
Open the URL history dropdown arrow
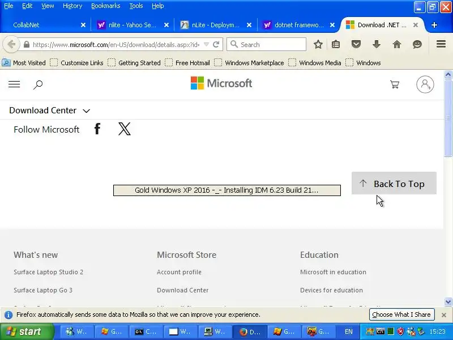(x=206, y=45)
